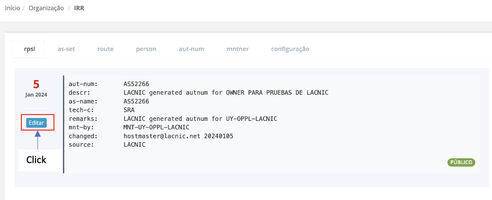Click the source value LACNIC
The height and width of the screenshot is (200, 492).
pos(134,145)
